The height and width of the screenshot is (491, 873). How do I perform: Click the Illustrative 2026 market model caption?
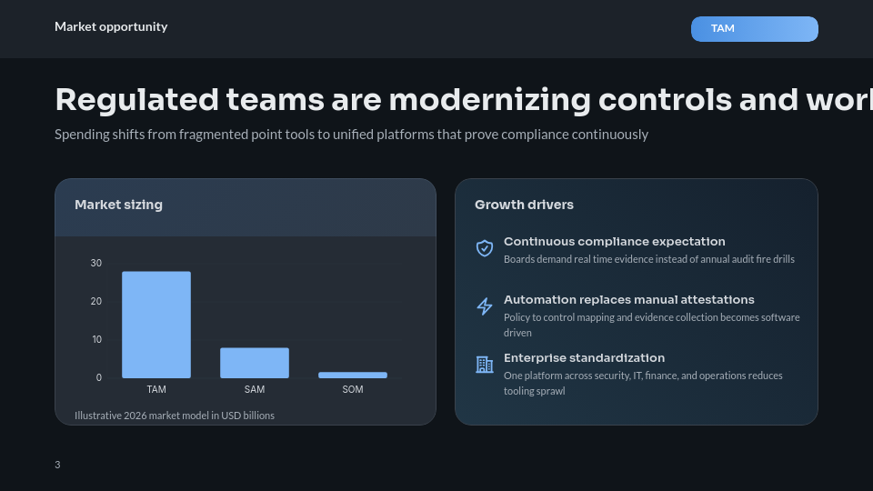[x=175, y=416]
